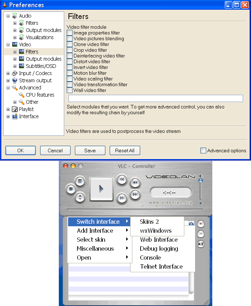Click the rewind button in VLC Controller
Viewport: 251px width, 306px height.
pyautogui.click(x=122, y=180)
